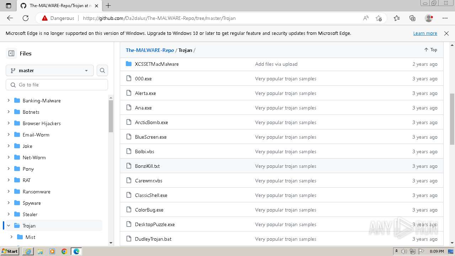Click the main page vertical scrollbar thumb
Viewport: 455px width, 256px height.
pos(452,119)
